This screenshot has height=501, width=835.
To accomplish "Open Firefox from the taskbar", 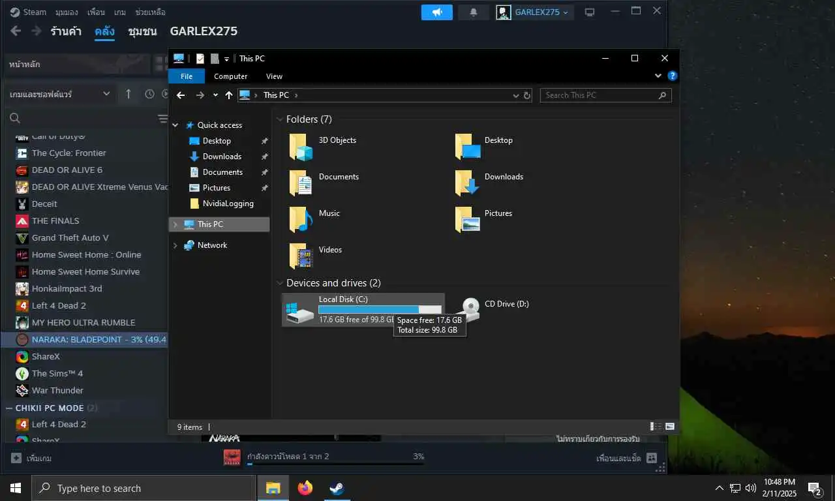I will tap(305, 488).
